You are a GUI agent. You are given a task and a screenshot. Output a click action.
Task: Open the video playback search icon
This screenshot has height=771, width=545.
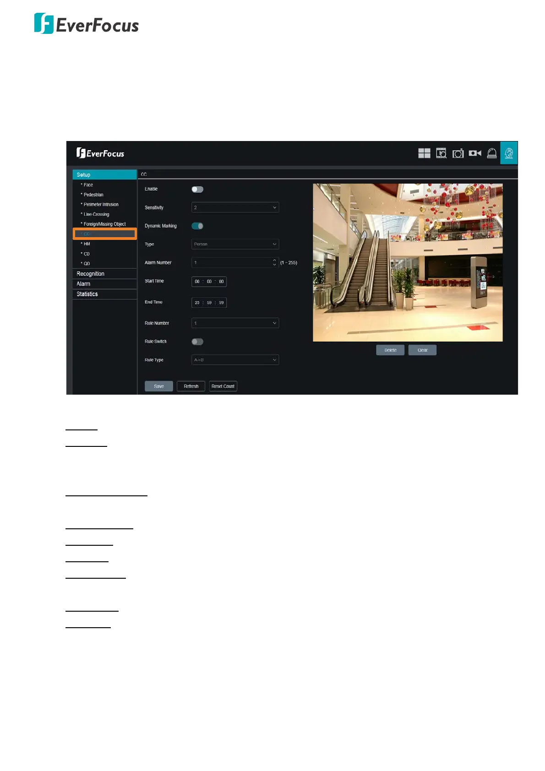[x=441, y=153]
